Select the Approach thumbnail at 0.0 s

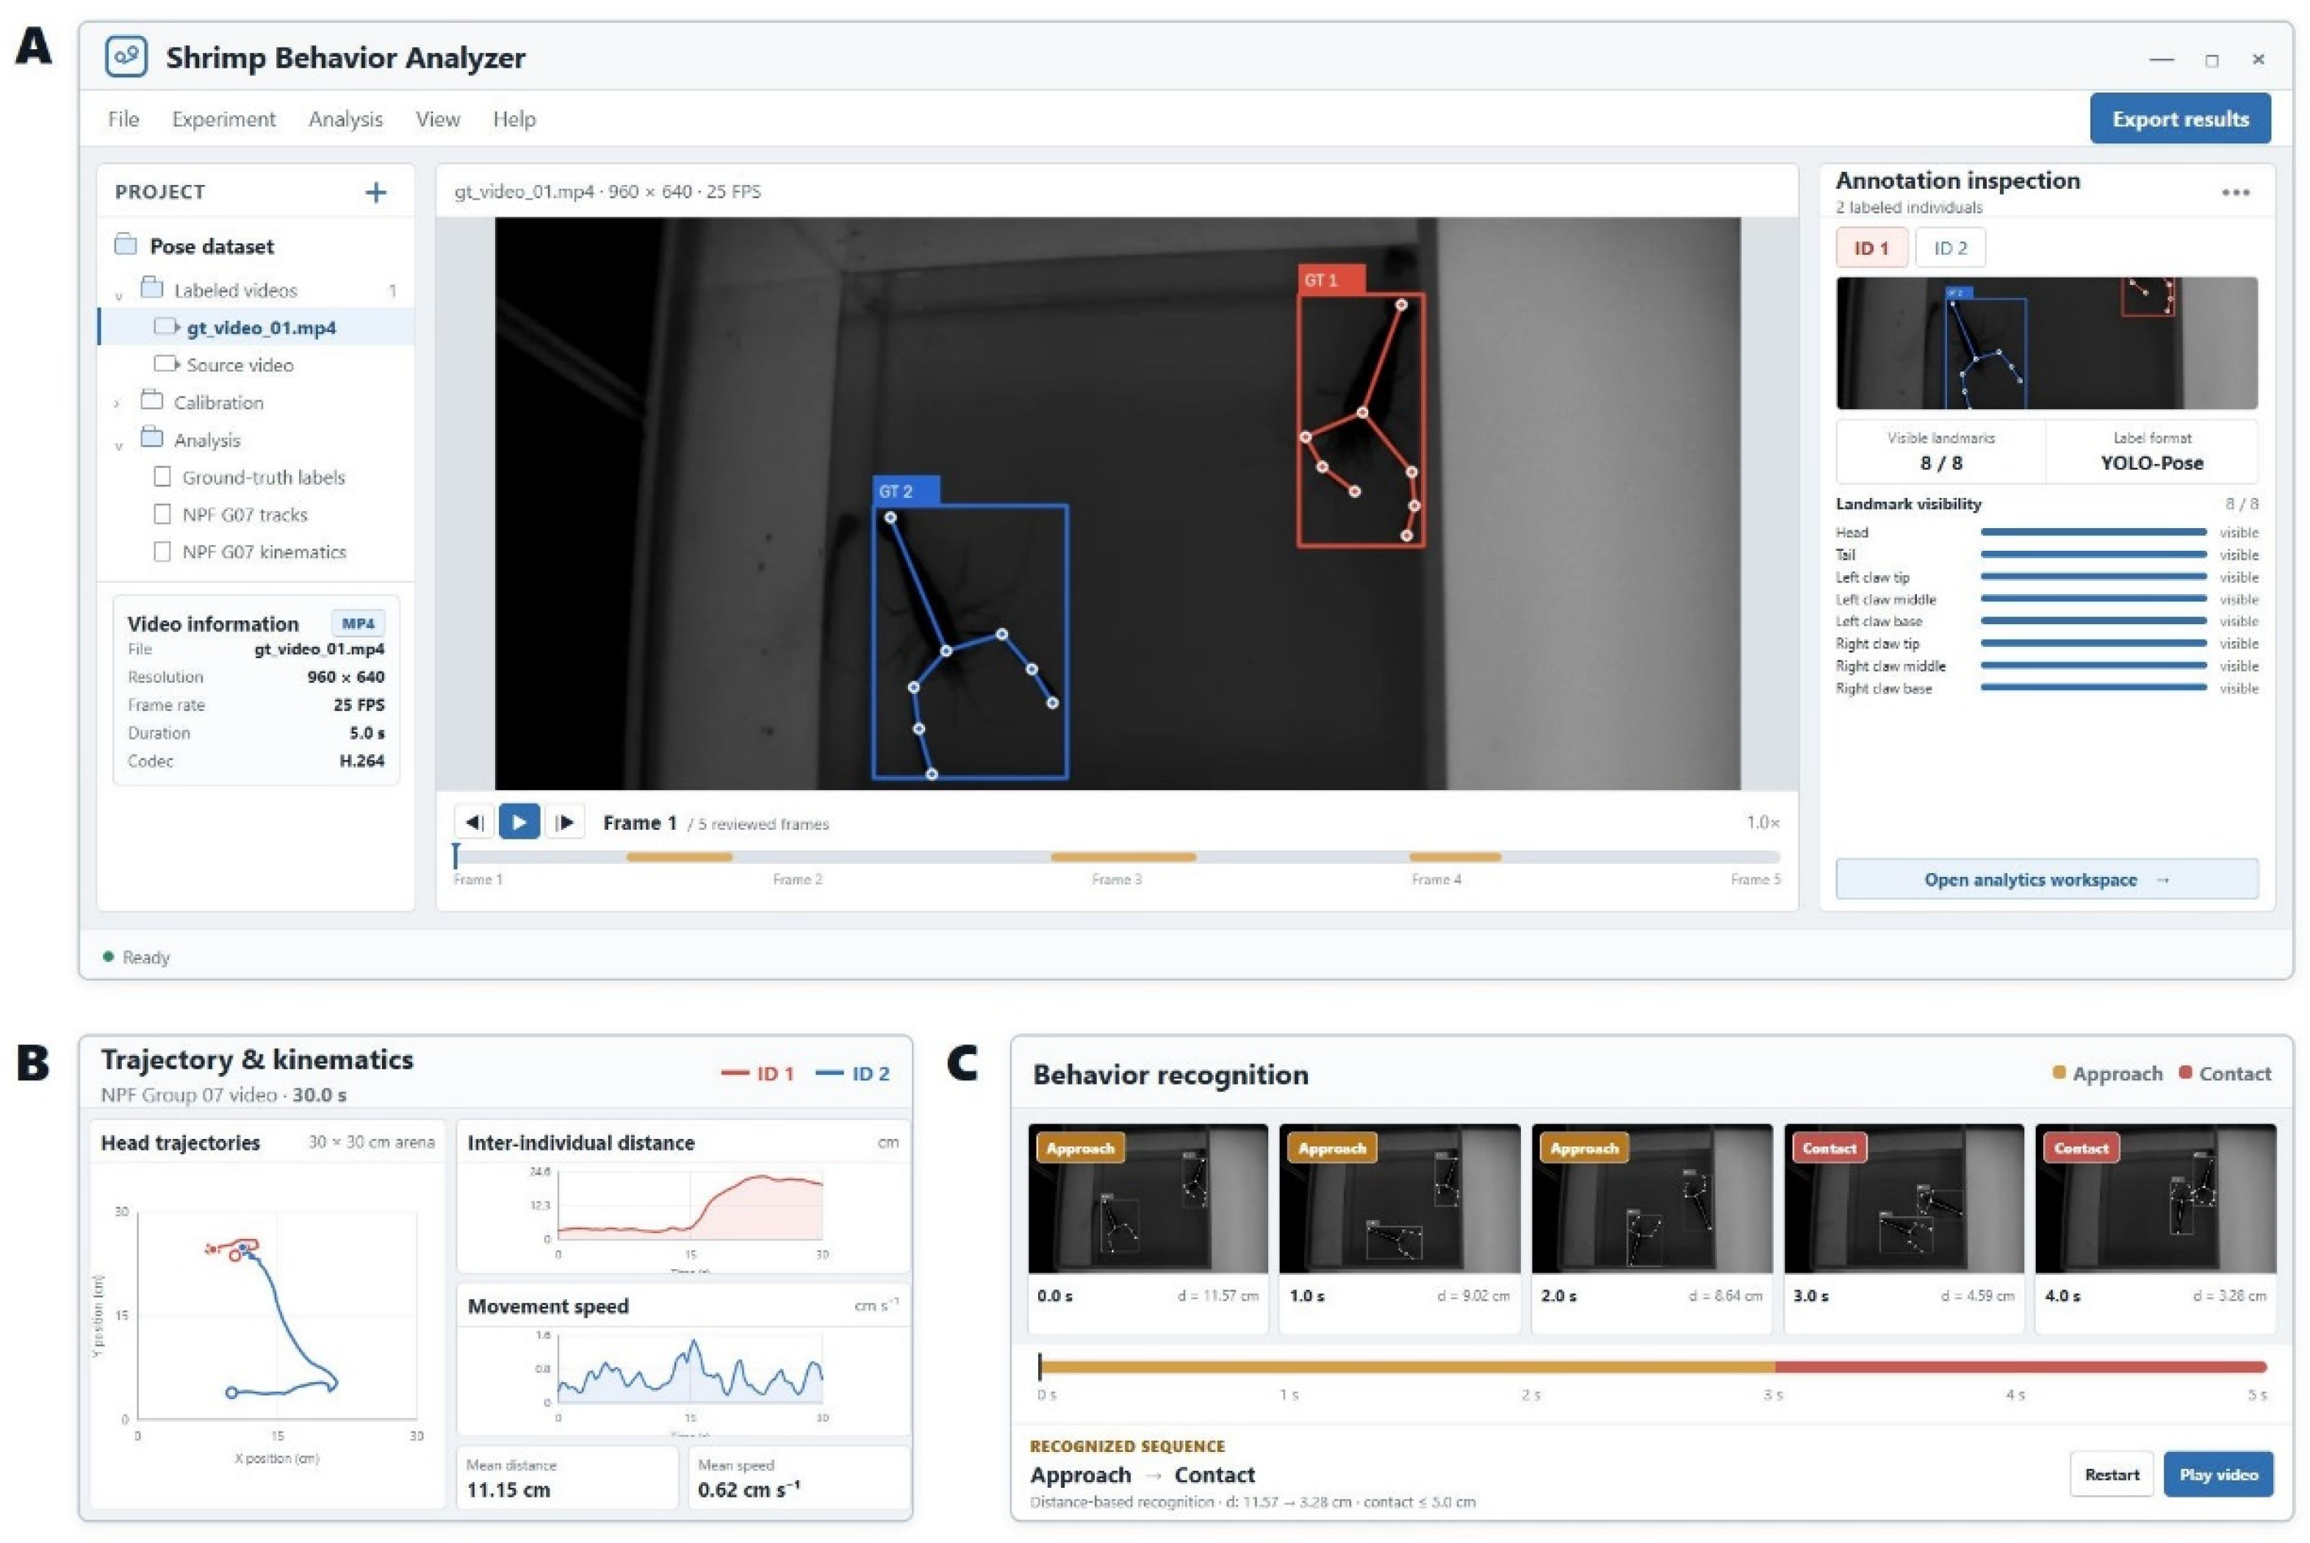(x=1148, y=1199)
